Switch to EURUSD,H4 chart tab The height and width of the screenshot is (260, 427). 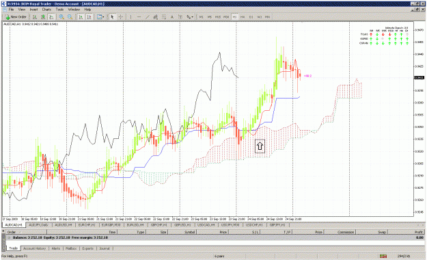(135, 225)
